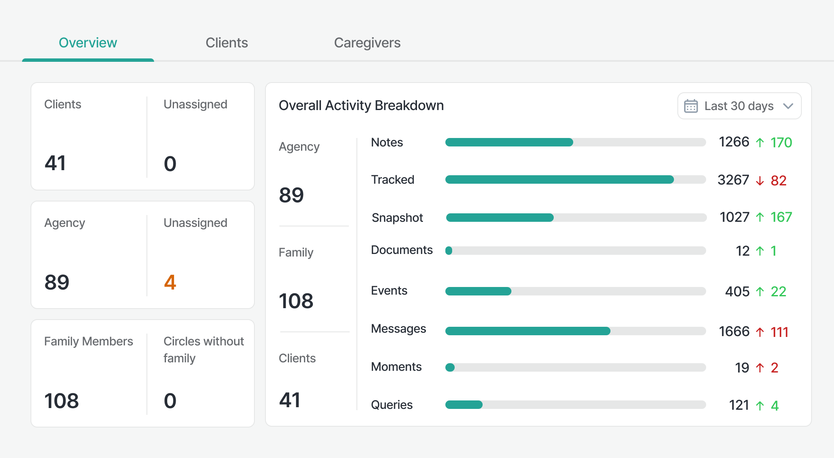The height and width of the screenshot is (458, 834).
Task: Open the Overview tab
Action: [x=88, y=43]
